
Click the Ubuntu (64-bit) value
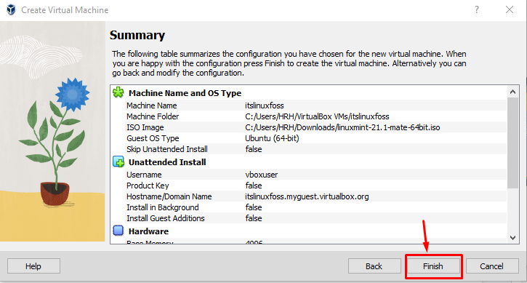(x=272, y=138)
